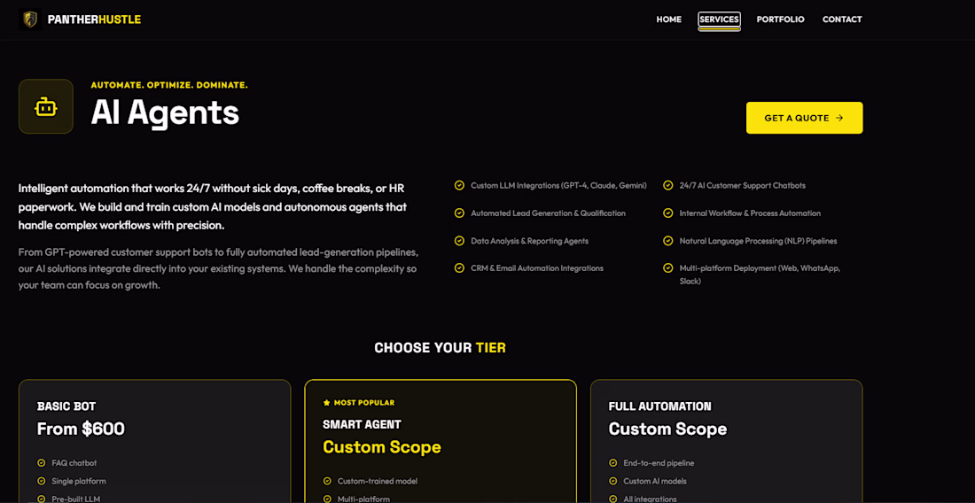975x503 pixels.
Task: Click the 'From $600' price text
Action: point(81,429)
